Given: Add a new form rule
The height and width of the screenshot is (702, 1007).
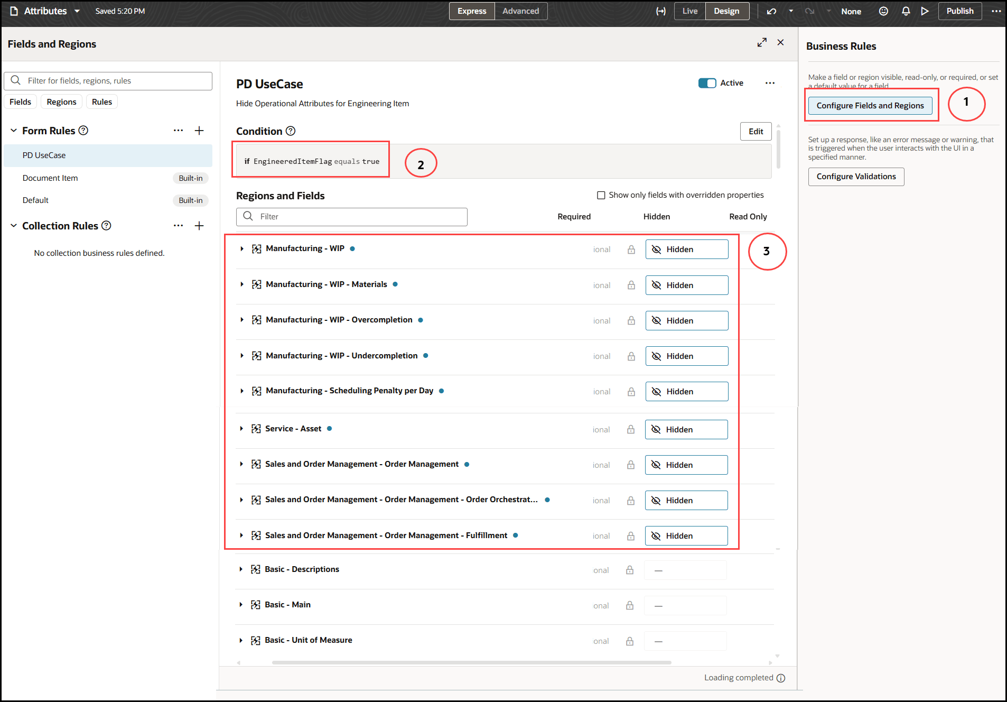Looking at the screenshot, I should (x=199, y=131).
